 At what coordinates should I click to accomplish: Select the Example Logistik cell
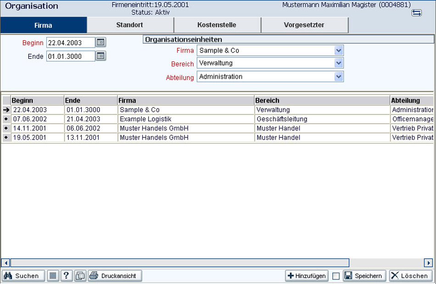click(186, 119)
